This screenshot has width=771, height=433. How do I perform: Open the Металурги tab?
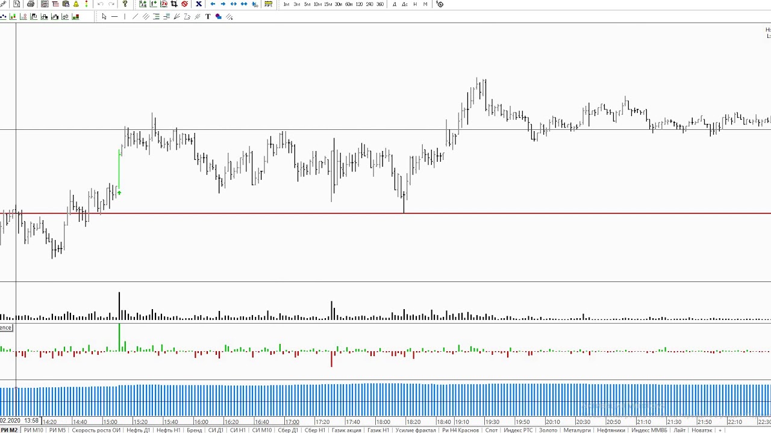tap(577, 430)
